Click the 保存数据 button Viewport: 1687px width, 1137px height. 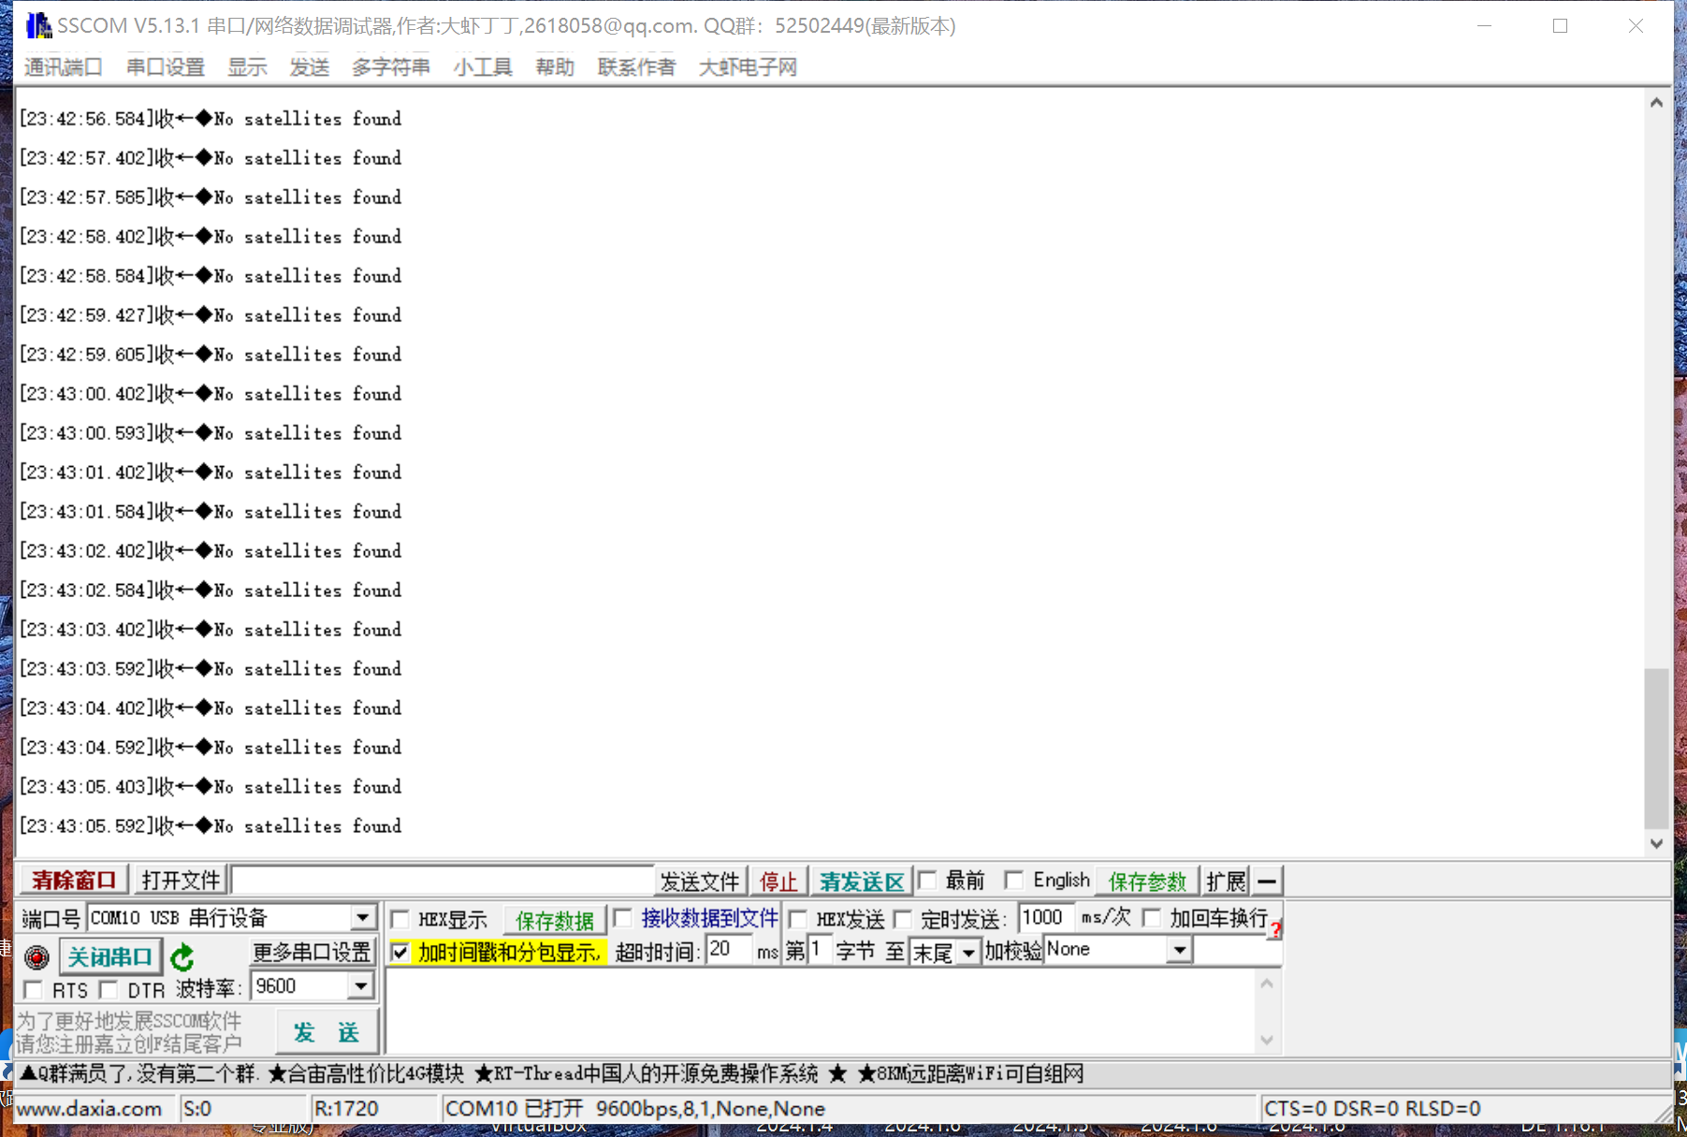coord(555,921)
